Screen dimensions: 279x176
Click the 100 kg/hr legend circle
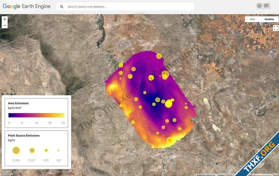coord(58,150)
